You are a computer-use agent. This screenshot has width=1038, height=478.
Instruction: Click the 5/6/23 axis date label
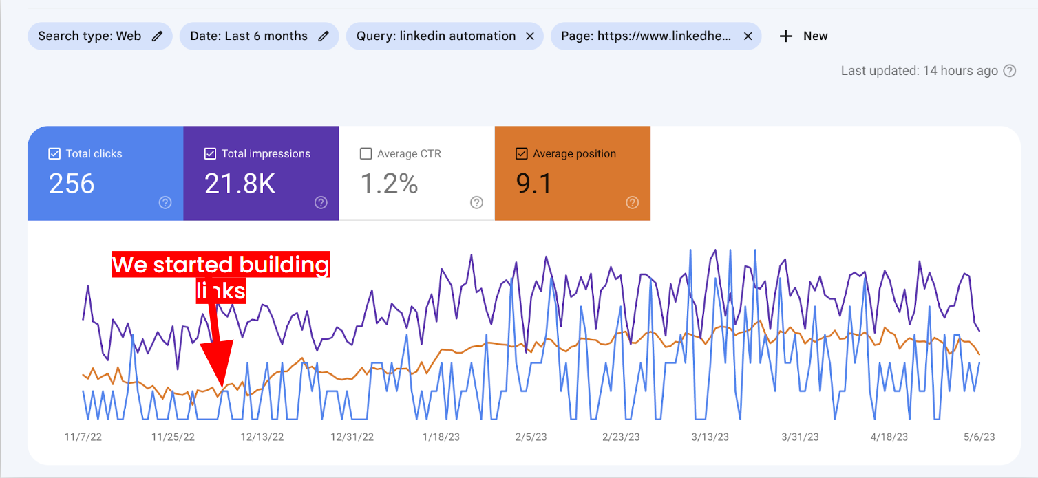coord(979,437)
